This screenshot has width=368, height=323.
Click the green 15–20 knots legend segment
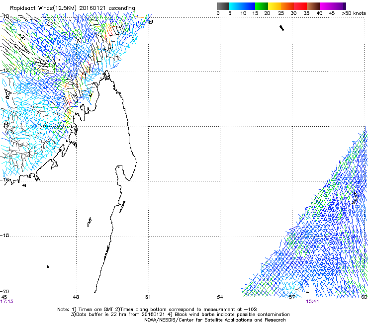[262, 6]
